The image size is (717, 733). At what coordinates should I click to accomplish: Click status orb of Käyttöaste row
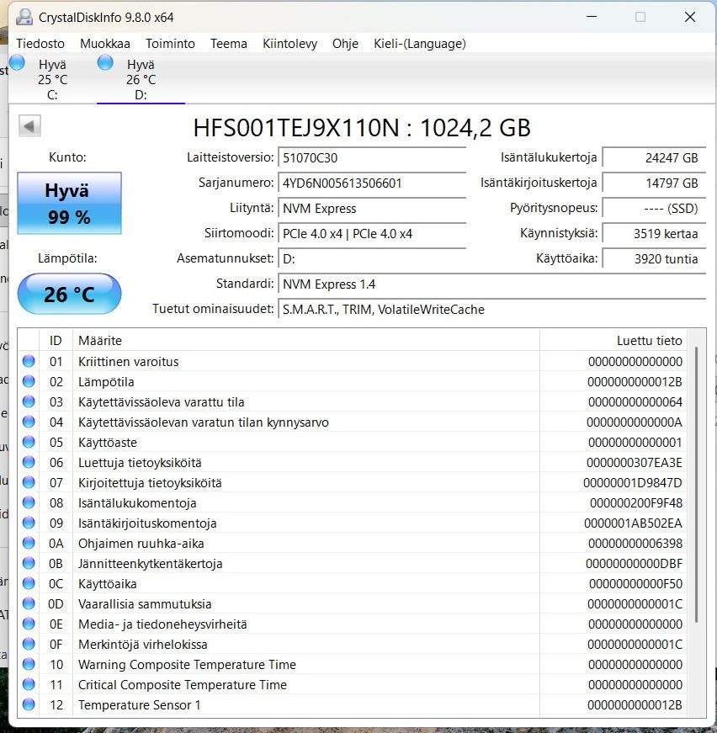tap(29, 442)
